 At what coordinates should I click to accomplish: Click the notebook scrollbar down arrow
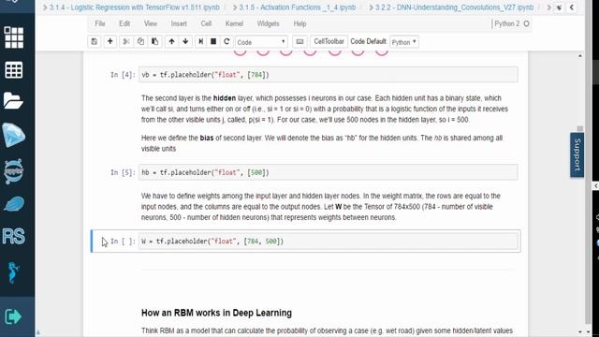click(580, 332)
